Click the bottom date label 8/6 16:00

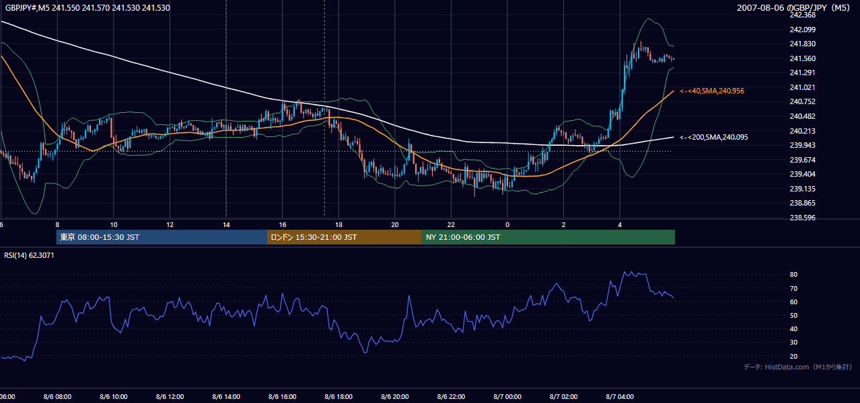coord(282,397)
